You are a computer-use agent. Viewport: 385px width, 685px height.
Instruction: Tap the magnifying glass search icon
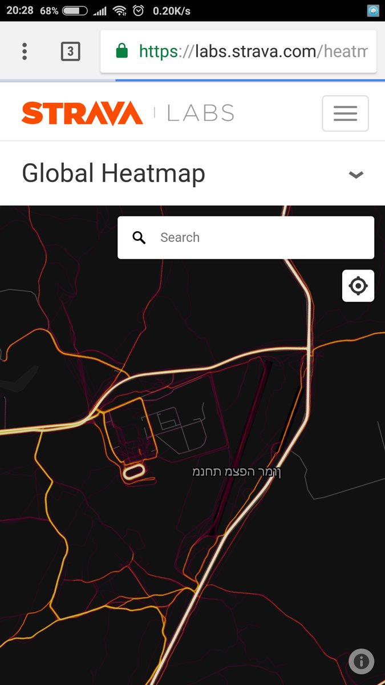[x=139, y=237]
